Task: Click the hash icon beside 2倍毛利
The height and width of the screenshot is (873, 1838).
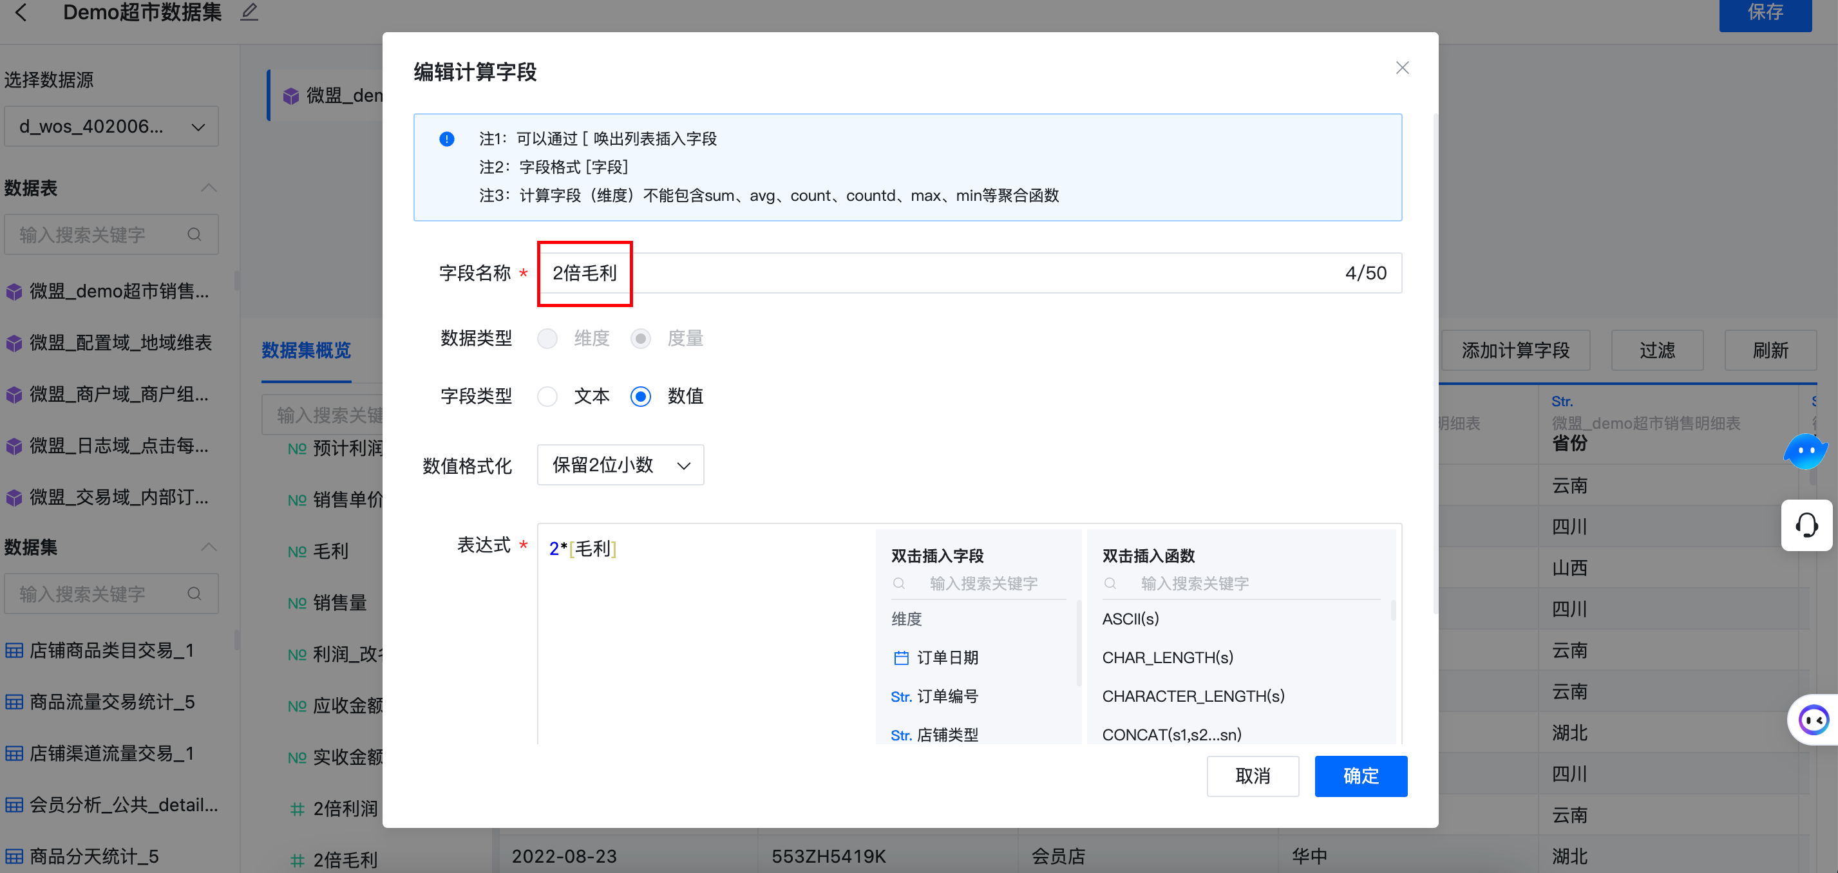Action: (x=298, y=860)
